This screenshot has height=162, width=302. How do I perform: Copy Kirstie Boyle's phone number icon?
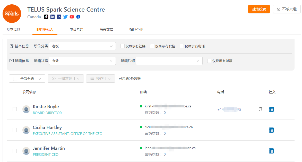[260, 109]
